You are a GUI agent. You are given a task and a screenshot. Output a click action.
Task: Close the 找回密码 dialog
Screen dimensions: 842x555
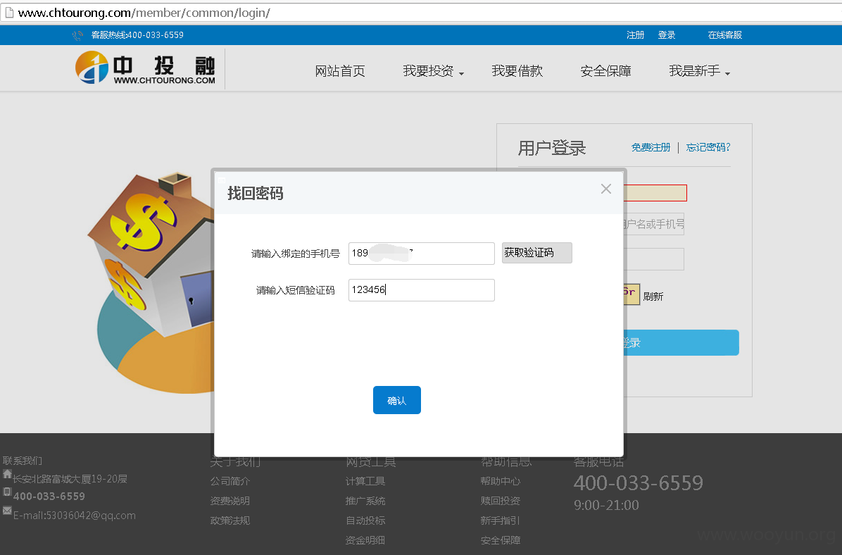pos(605,189)
